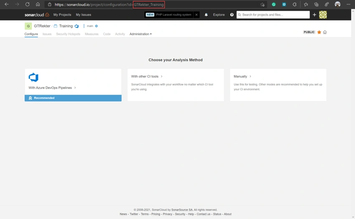Click the PHP Laravel routing system announcement
355x219 pixels.
[174, 15]
